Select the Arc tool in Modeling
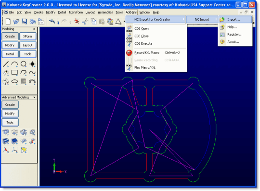Screen dimensions: 260x191 tap(14, 64)
